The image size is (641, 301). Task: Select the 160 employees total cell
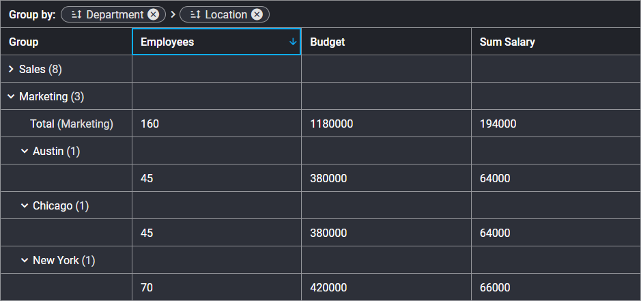[x=216, y=124]
